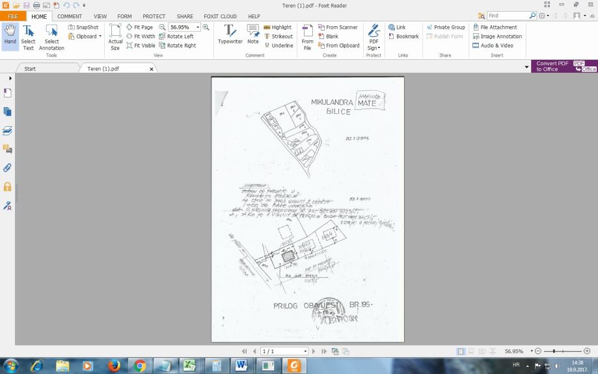Choose the Select Annotation tool
This screenshot has height=374, width=598.
coord(51,37)
